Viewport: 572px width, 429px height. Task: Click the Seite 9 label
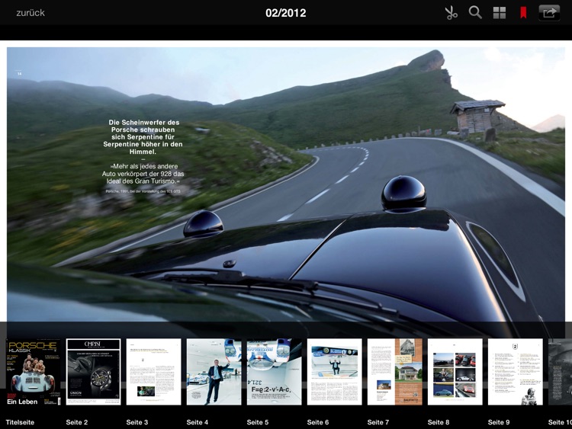click(499, 422)
